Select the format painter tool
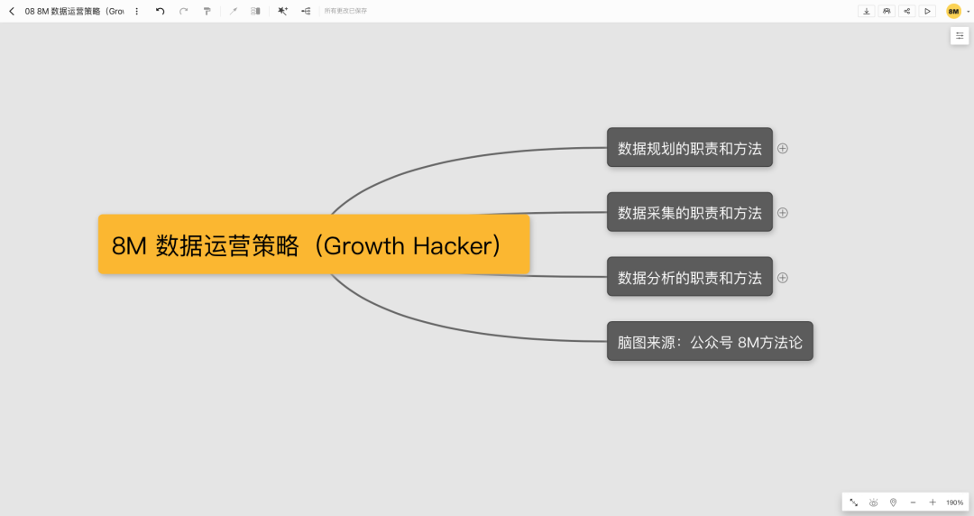Viewport: 974px width, 516px height. coord(207,11)
